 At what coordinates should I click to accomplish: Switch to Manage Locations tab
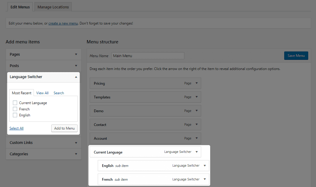[53, 7]
